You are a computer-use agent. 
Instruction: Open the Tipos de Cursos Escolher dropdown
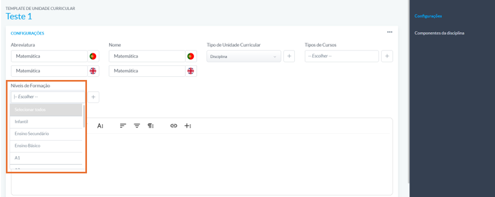342,56
